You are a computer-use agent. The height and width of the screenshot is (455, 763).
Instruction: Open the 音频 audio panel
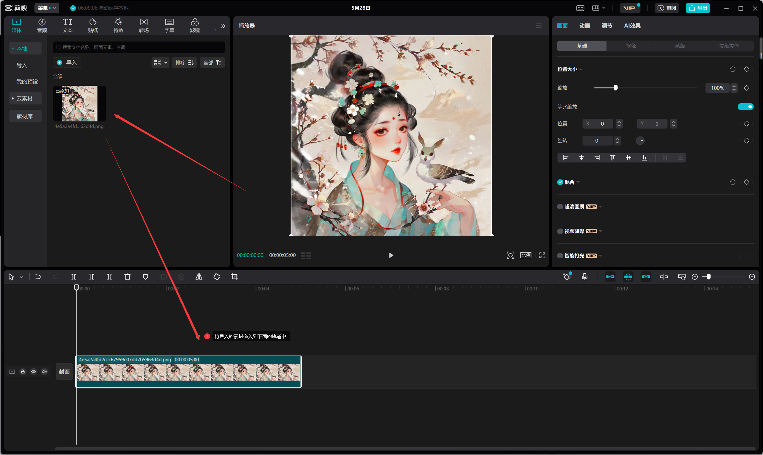coord(42,26)
